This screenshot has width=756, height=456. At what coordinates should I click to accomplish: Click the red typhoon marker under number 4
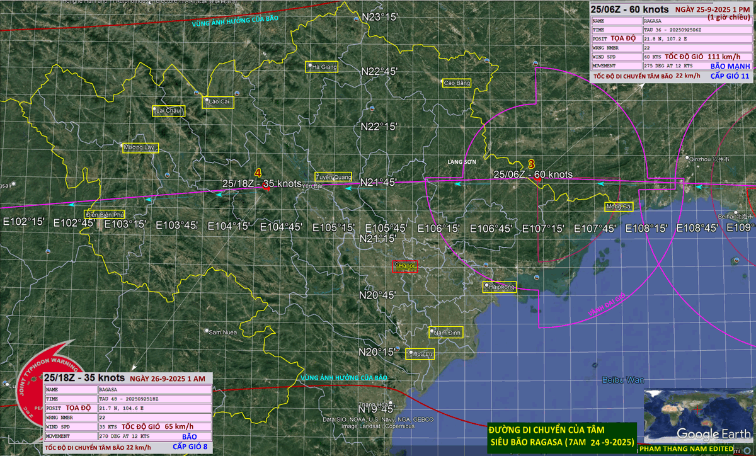pyautogui.click(x=266, y=187)
